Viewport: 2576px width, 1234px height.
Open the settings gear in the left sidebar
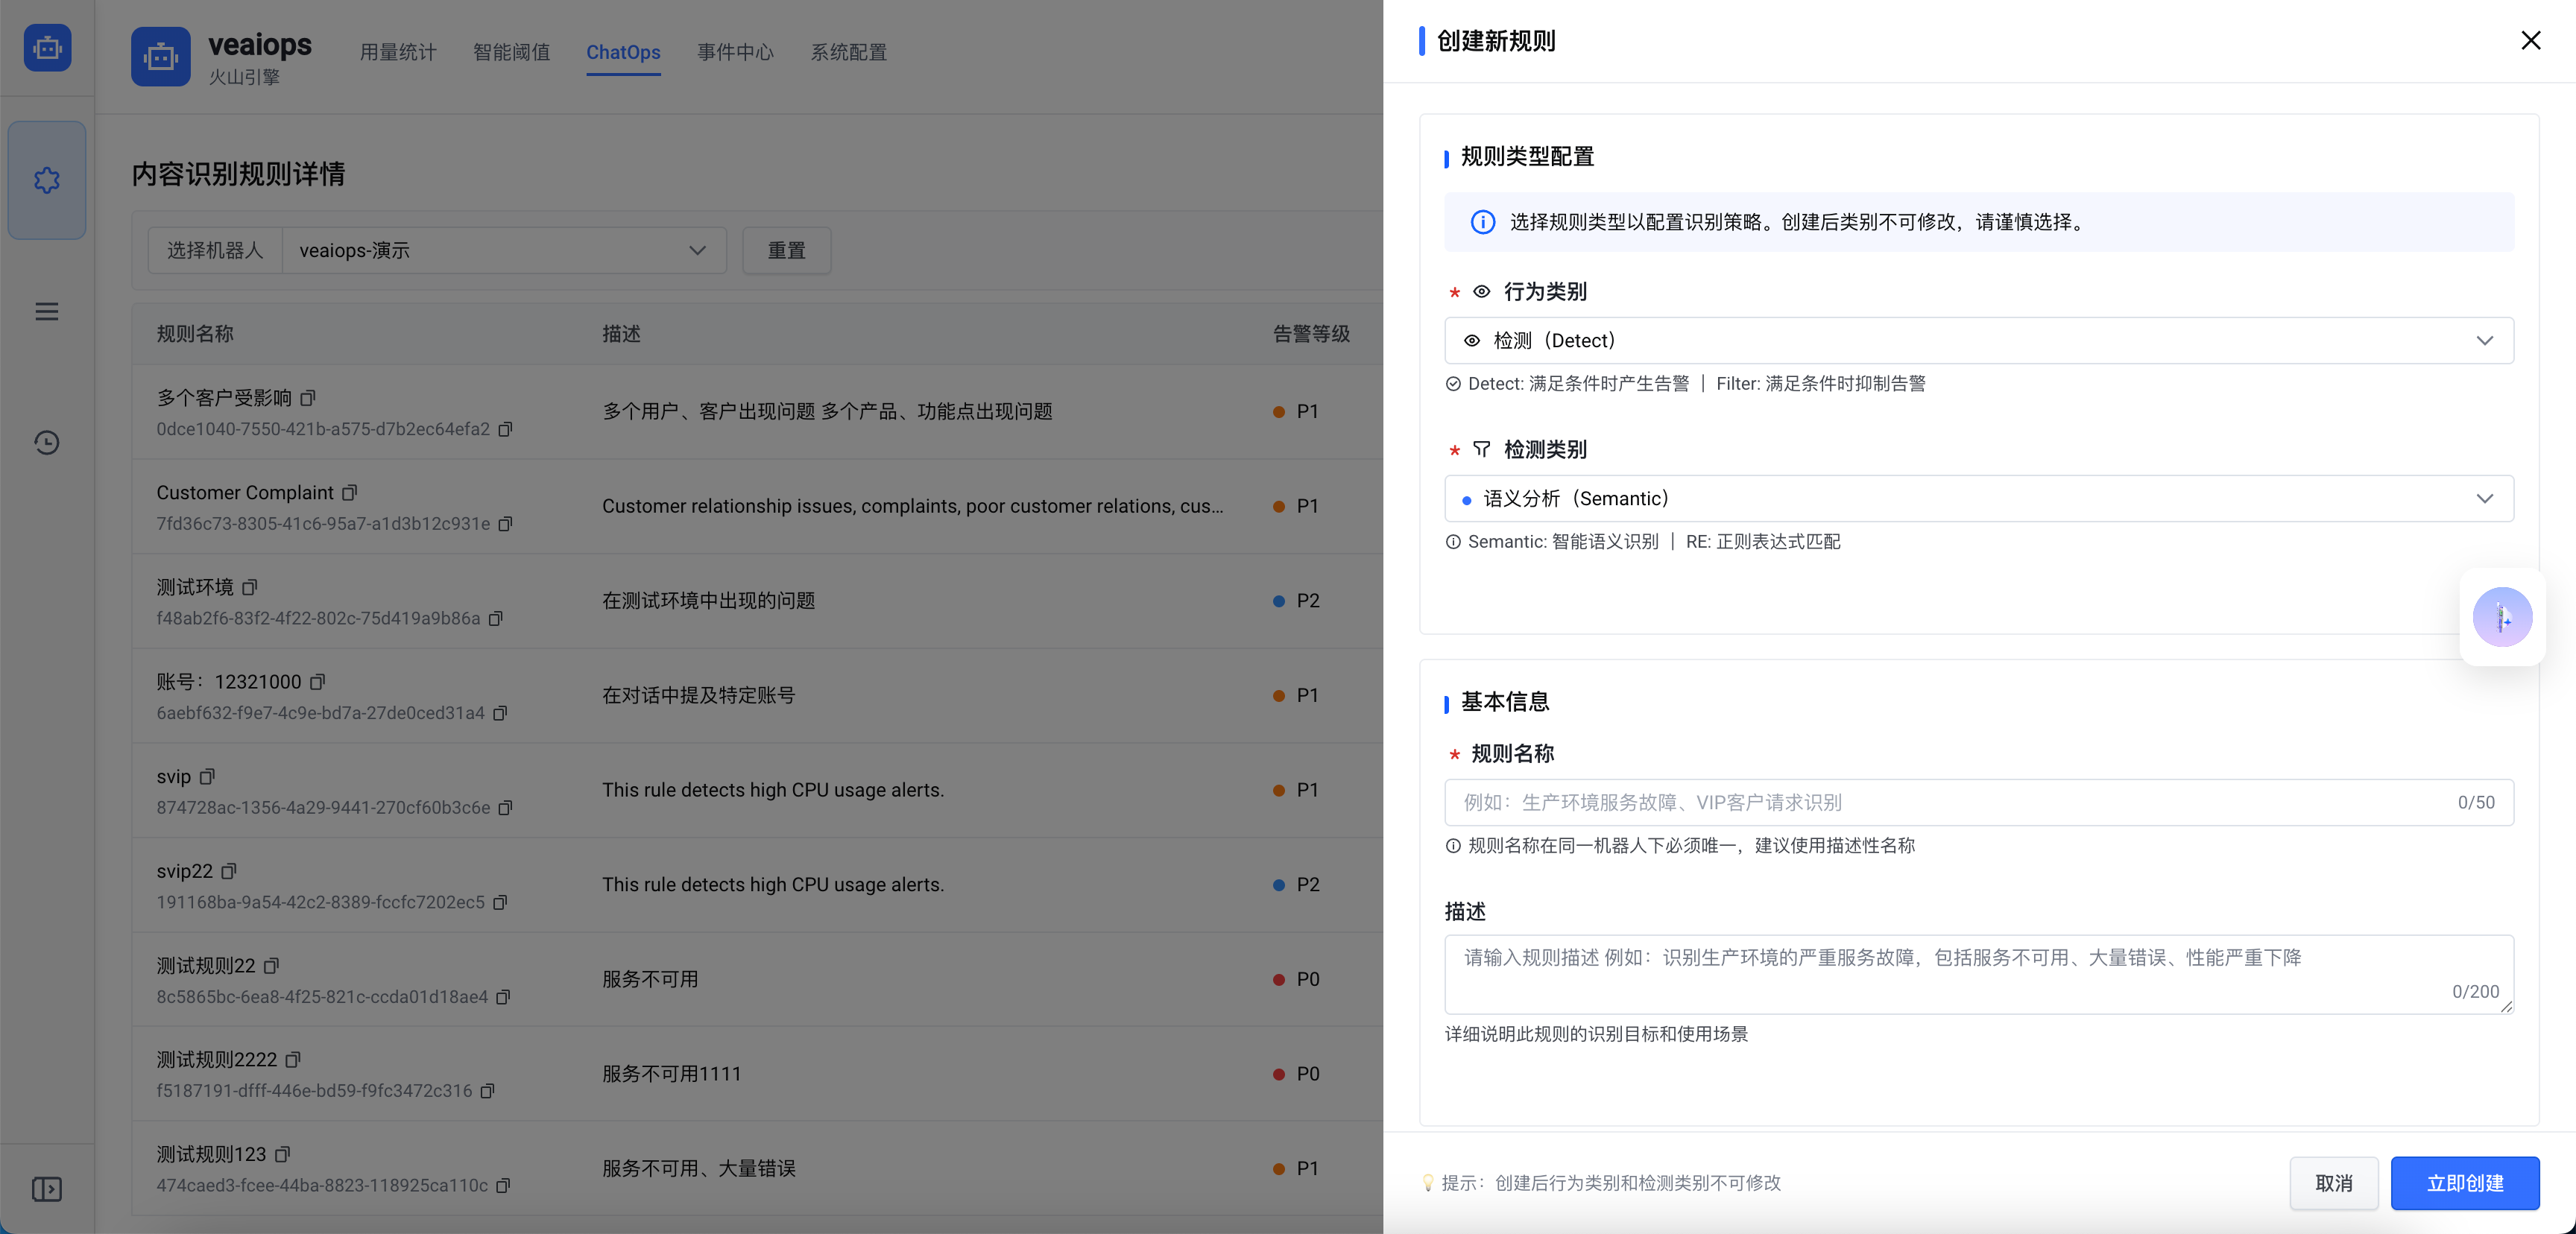46,180
